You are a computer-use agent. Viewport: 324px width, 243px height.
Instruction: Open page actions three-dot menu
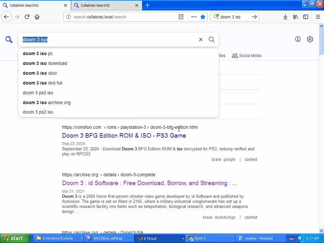pos(194,17)
